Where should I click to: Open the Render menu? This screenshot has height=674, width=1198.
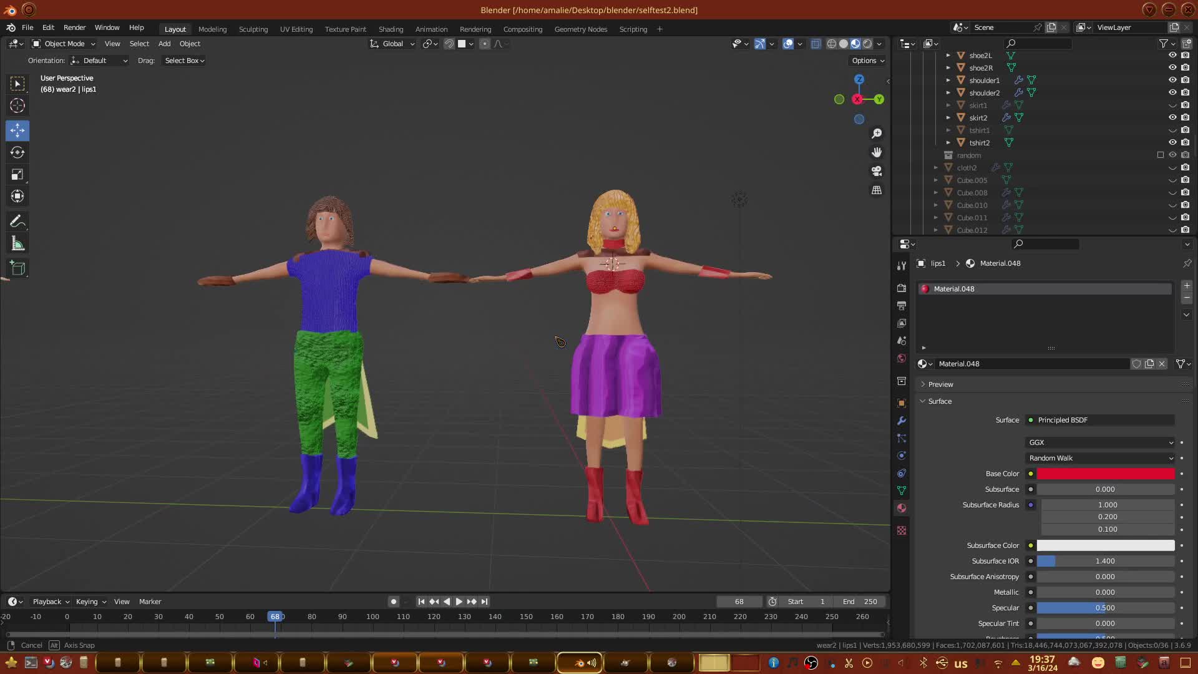click(x=74, y=27)
